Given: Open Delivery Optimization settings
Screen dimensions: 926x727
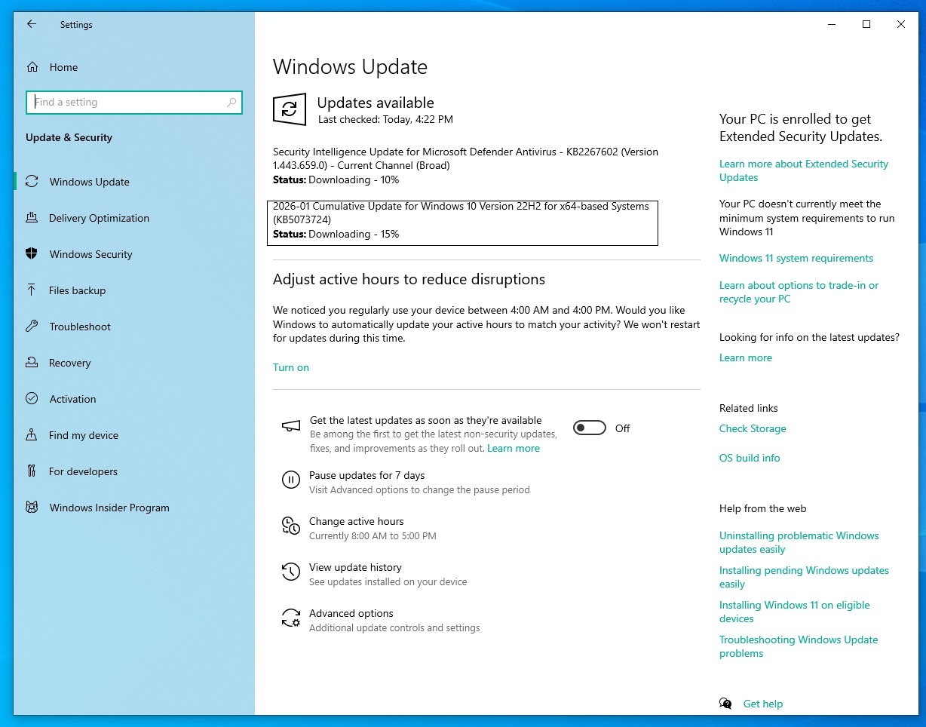Looking at the screenshot, I should click(99, 218).
